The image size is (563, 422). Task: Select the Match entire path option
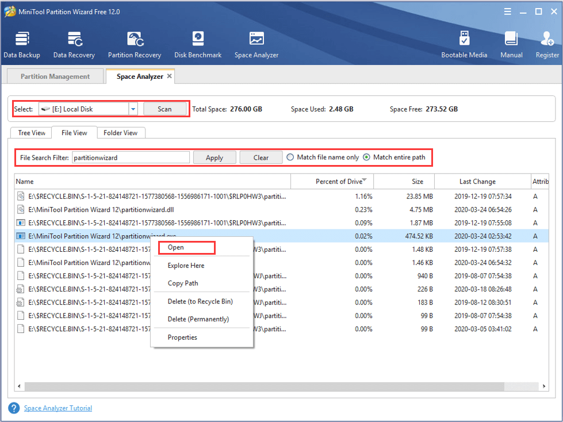coord(367,158)
